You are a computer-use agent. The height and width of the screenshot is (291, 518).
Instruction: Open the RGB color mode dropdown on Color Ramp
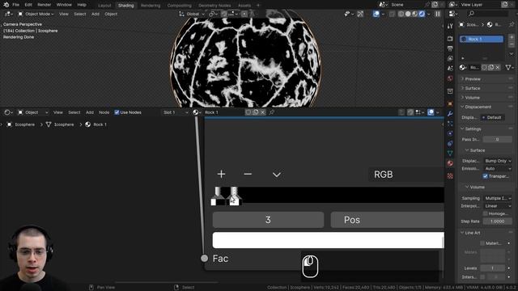(x=406, y=175)
